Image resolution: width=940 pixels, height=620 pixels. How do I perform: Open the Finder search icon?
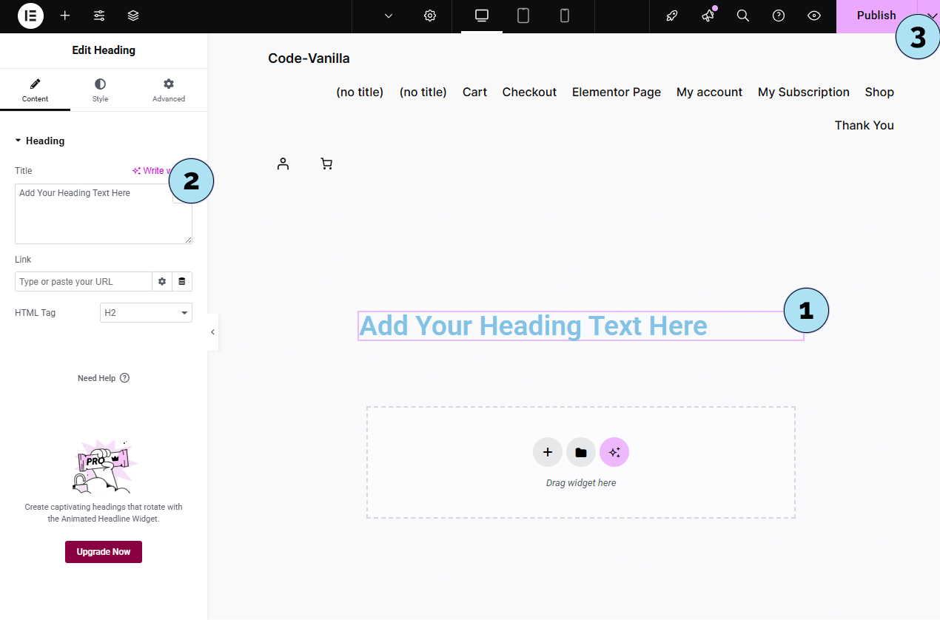tap(743, 16)
